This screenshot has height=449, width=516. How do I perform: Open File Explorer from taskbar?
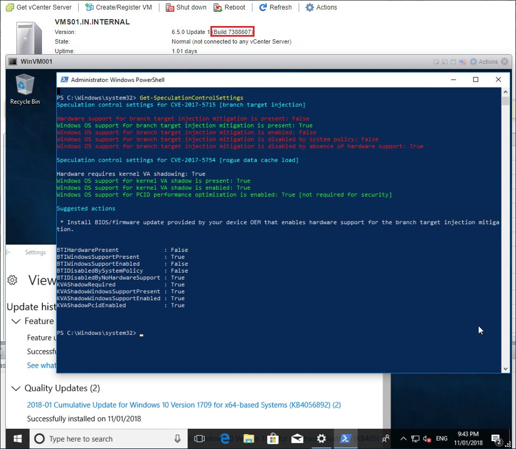click(249, 438)
